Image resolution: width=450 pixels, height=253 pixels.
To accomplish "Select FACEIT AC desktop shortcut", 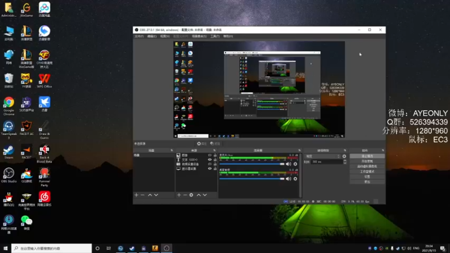I will 26,128.
